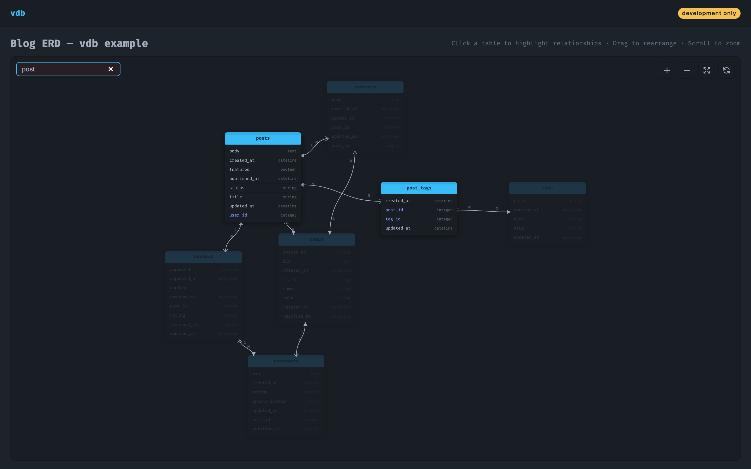Image resolution: width=751 pixels, height=469 pixels.
Task: Click the fit-to-screen expand icon
Action: 706,70
